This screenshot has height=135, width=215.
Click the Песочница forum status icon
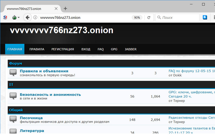pyautogui.click(x=13, y=119)
